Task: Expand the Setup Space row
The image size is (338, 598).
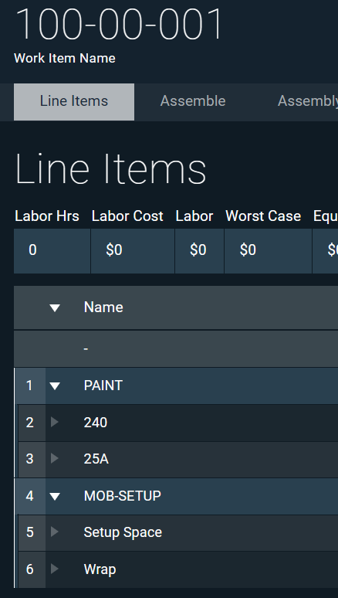Action: coord(55,532)
